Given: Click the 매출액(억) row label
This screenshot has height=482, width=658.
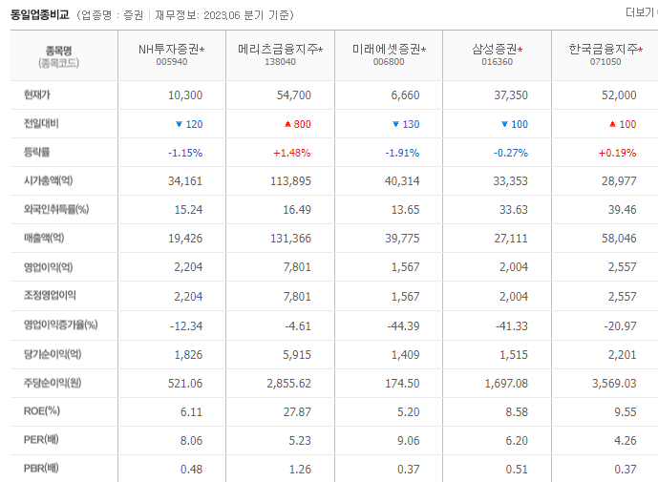Looking at the screenshot, I should pos(44,238).
